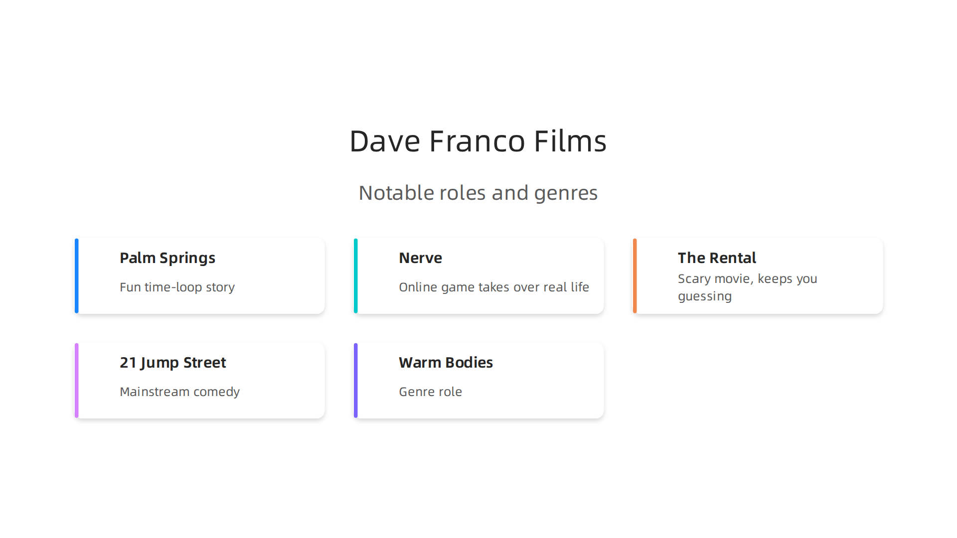Click 'Mainstream comedy' description
This screenshot has height=538, width=957.
point(179,392)
